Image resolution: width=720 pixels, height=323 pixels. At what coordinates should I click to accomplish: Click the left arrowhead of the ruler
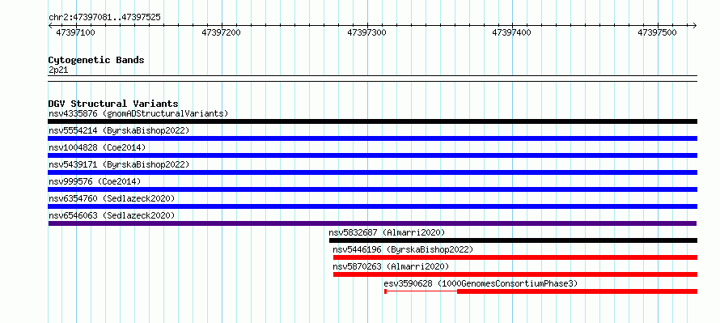tap(50, 25)
